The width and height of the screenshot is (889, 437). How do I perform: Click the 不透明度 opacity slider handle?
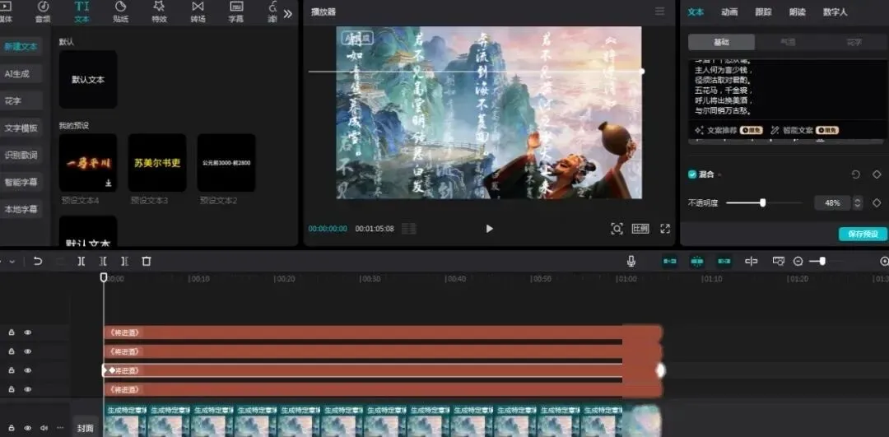(x=762, y=202)
